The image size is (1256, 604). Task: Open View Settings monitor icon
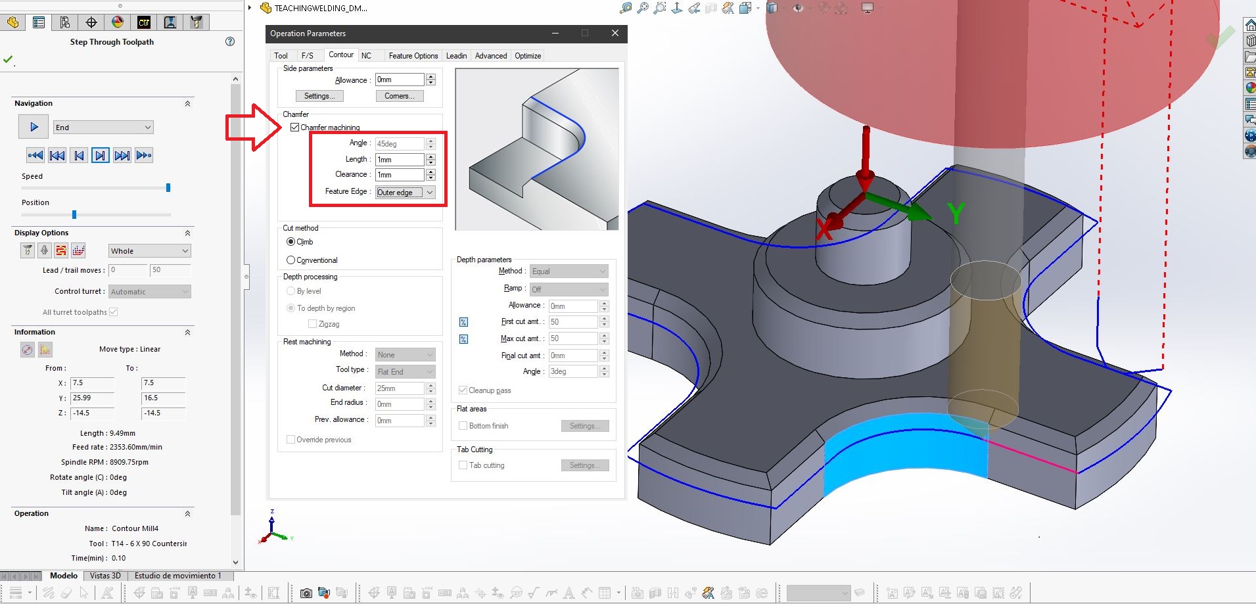868,8
